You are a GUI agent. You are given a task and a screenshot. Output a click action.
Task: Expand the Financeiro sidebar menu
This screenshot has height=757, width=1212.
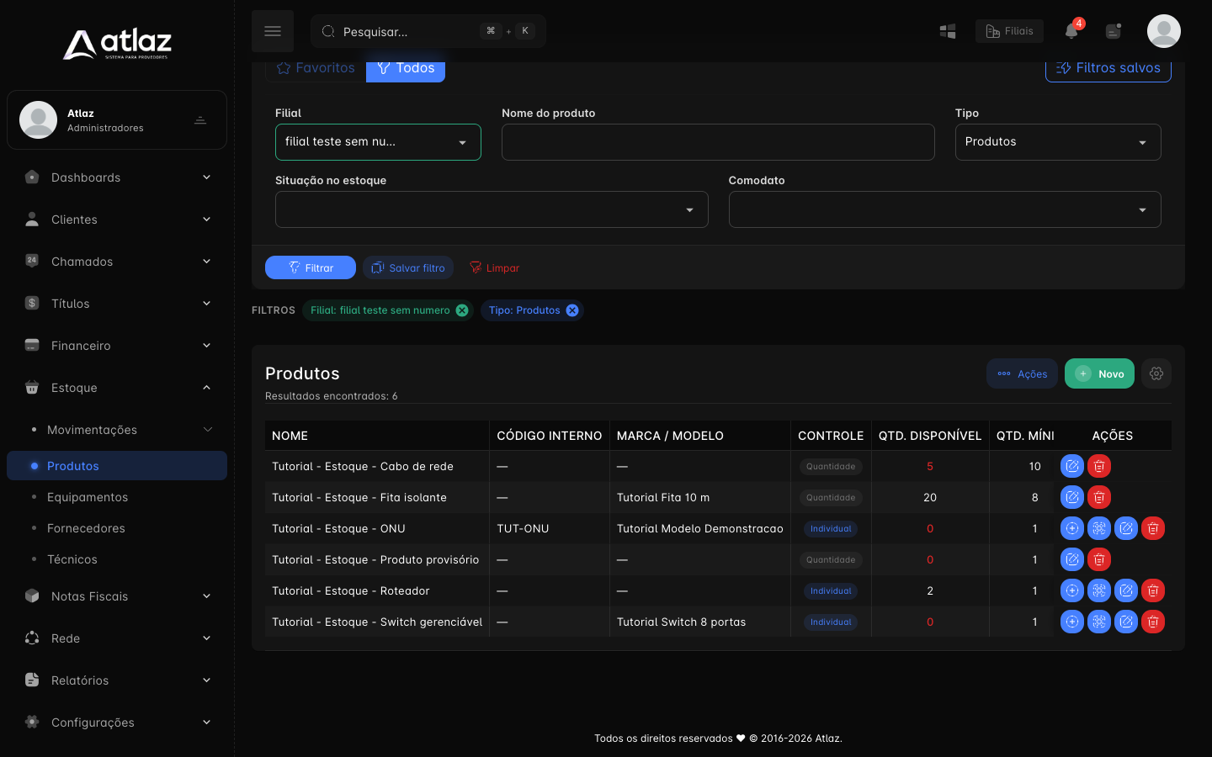117,346
